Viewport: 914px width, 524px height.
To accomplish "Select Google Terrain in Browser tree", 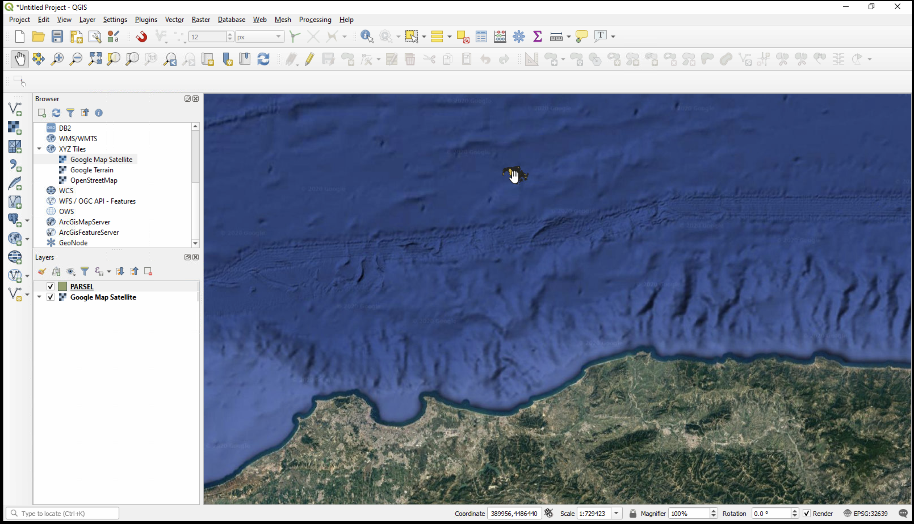I will click(92, 170).
